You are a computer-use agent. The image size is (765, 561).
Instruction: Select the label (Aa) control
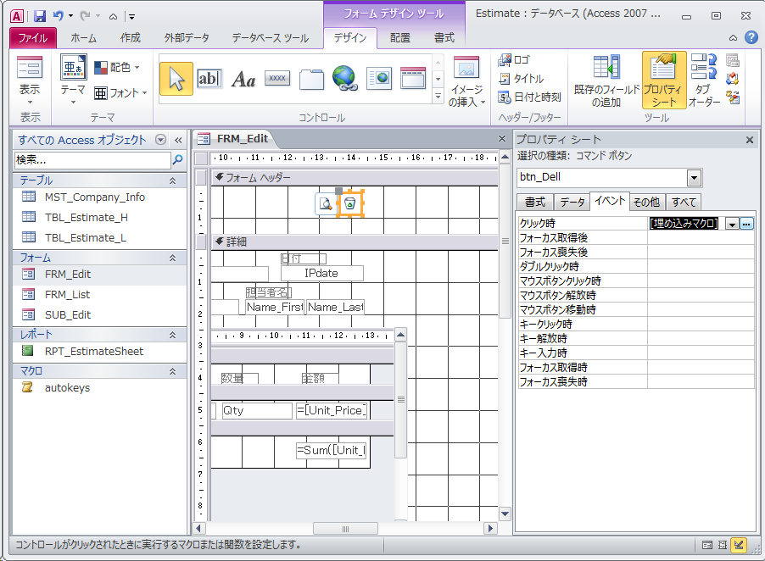[243, 79]
